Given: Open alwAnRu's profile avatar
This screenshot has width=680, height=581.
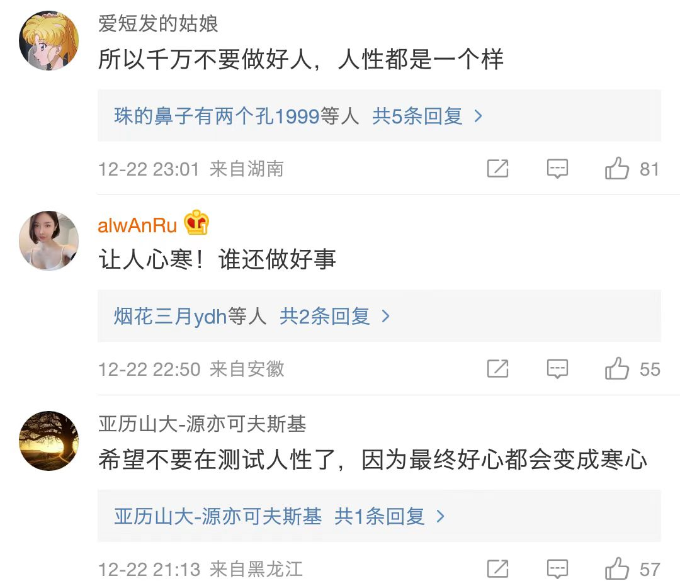Looking at the screenshot, I should [x=49, y=240].
